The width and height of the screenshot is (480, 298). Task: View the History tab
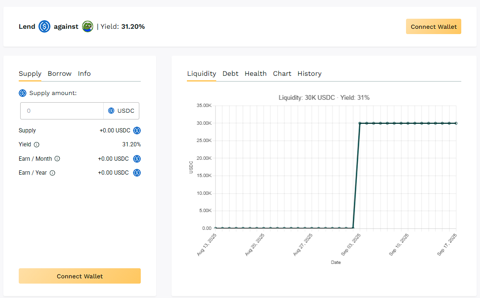pos(309,74)
